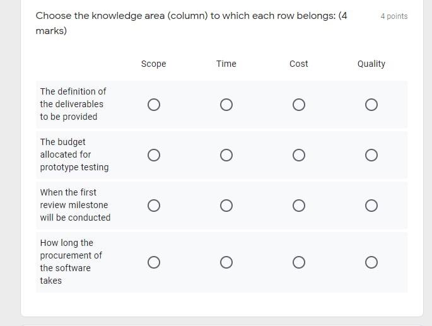The width and height of the screenshot is (432, 326).
Task: Mark Cost for the first review milestone row
Action: tap(299, 206)
